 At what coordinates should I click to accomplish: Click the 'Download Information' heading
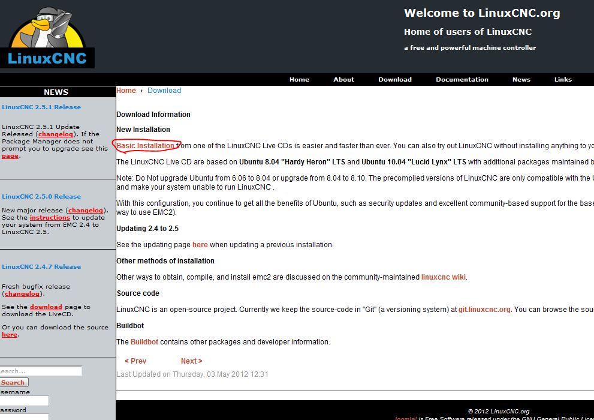click(153, 115)
